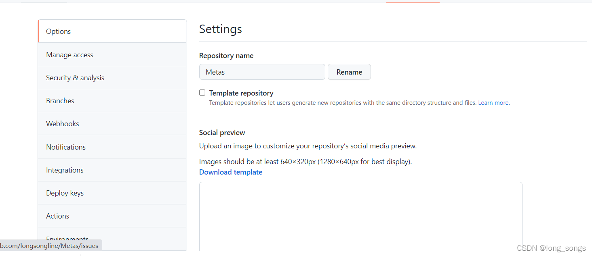This screenshot has height=256, width=592.
Task: Click the Social preview section heading
Action: [x=222, y=133]
